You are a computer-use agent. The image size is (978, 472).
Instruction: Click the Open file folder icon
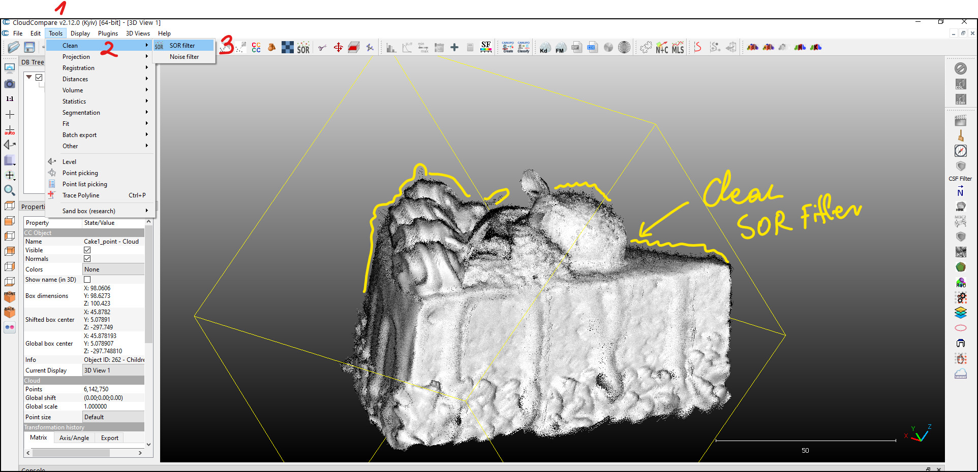click(14, 47)
